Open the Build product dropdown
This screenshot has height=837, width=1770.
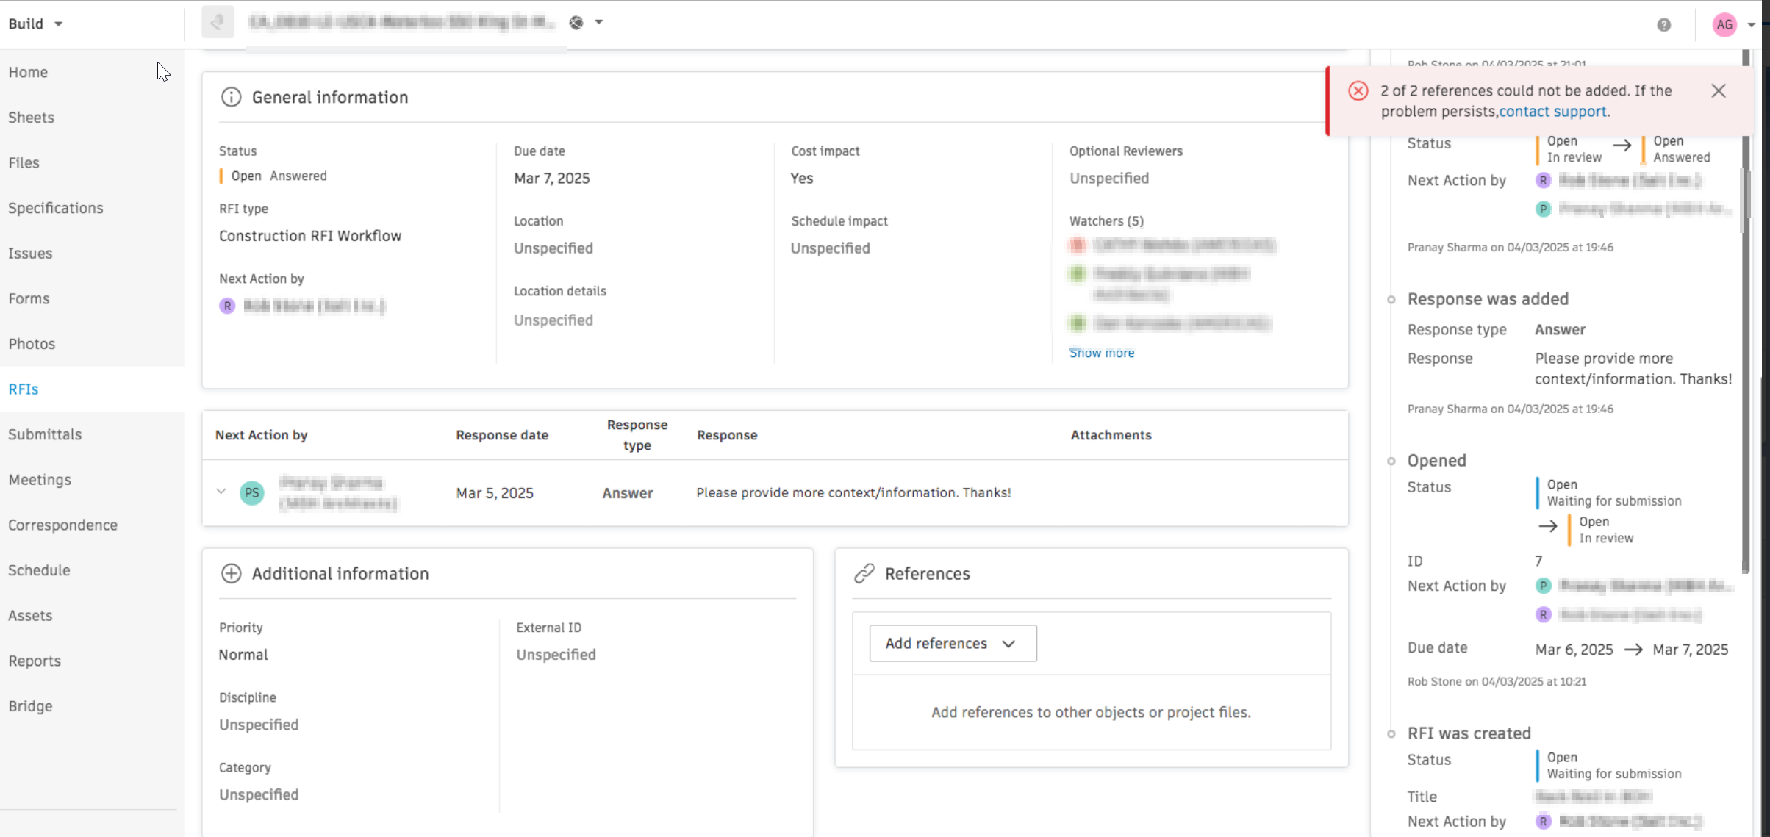[x=35, y=24]
